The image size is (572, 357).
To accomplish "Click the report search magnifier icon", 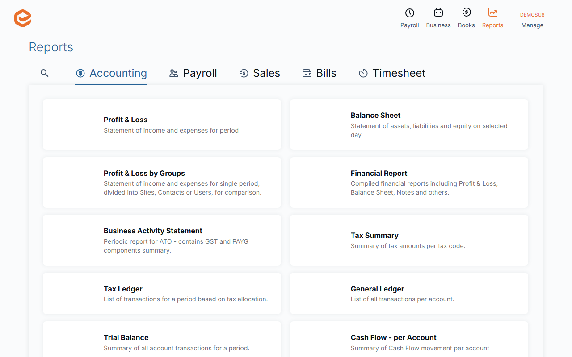I will point(44,73).
